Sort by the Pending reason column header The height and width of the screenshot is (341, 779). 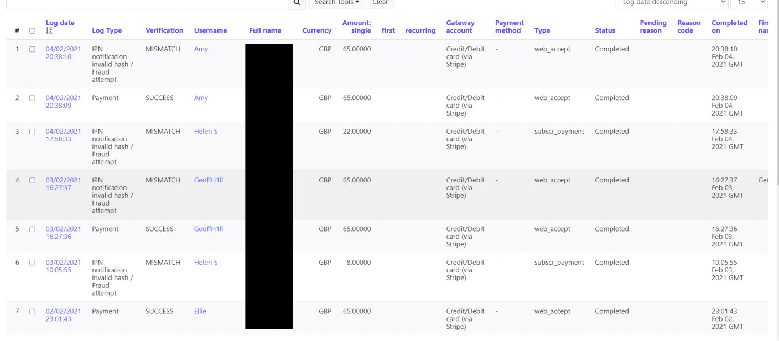point(653,27)
